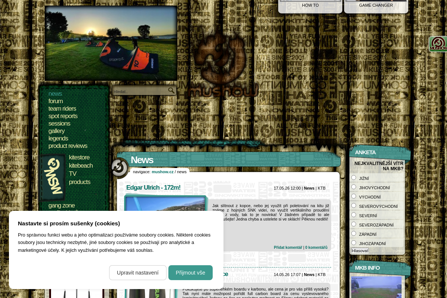447x298 pixels.
Task: Select the JIHOZÁPADNÍ radio option
Action: coord(354,243)
